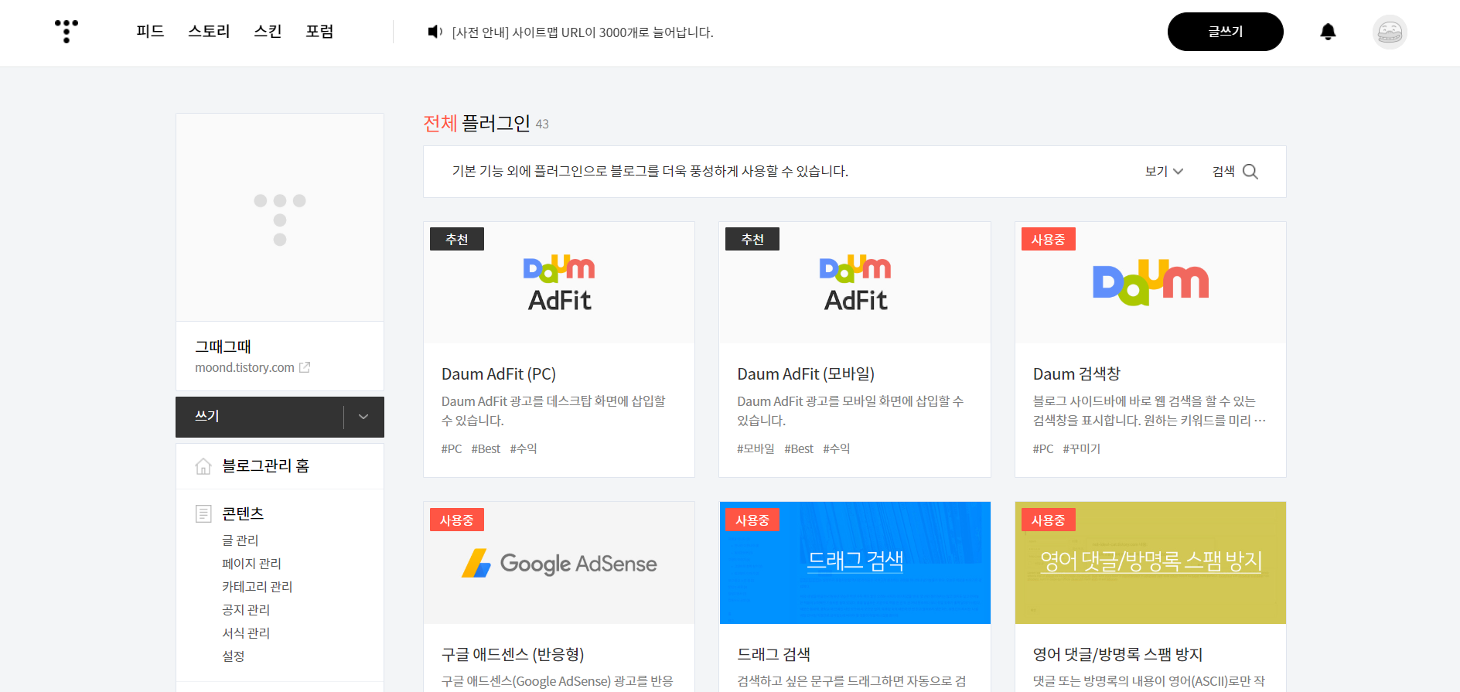Open the sitemap URL announcement notice
Viewport: 1460px width, 692px height.
click(582, 32)
